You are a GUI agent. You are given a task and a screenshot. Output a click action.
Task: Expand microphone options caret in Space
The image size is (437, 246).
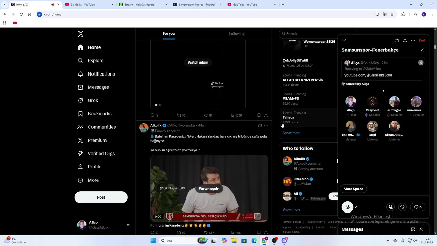[357, 207]
